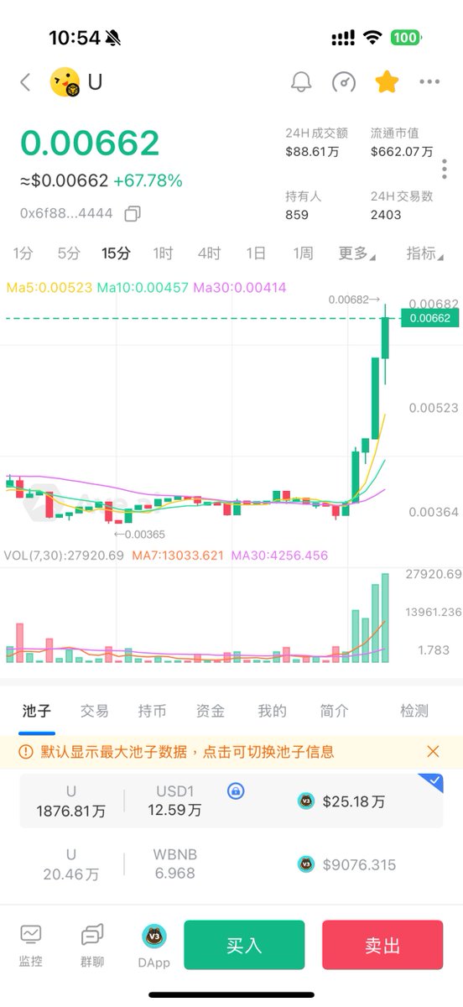Tap the green 买入 button
This screenshot has height=1007, width=463.
pos(244,945)
